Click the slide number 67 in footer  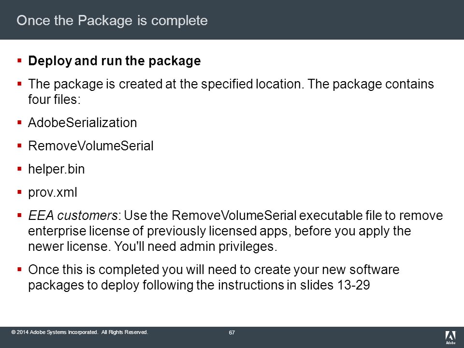[x=232, y=333]
